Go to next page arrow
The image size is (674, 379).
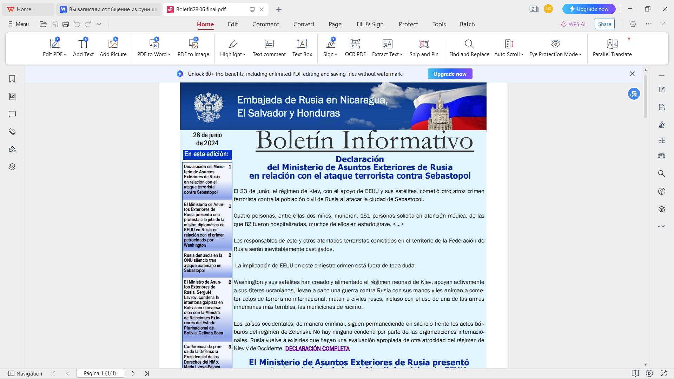click(x=133, y=373)
